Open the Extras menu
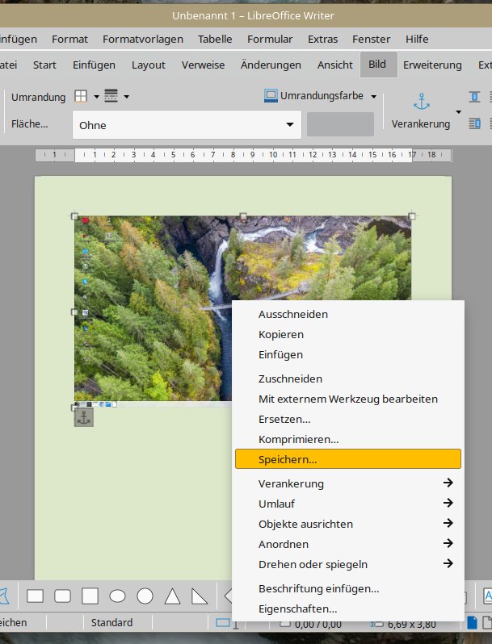 tap(322, 39)
